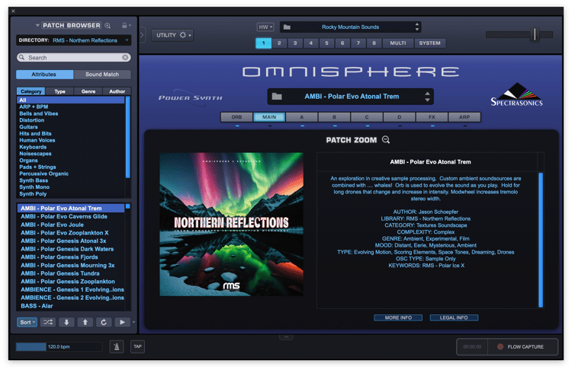This screenshot has height=370, width=572.
Task: Click the LEGAL INFO button
Action: coord(454,318)
